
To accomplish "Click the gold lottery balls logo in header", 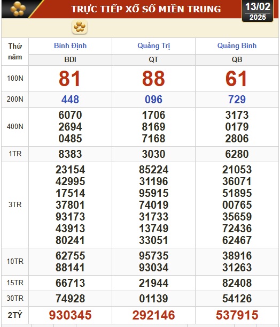I will click(18, 9).
